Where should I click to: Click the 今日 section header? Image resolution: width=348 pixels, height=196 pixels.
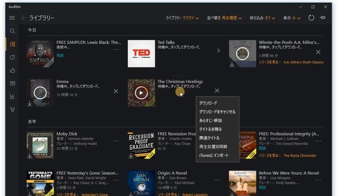pos(32,30)
